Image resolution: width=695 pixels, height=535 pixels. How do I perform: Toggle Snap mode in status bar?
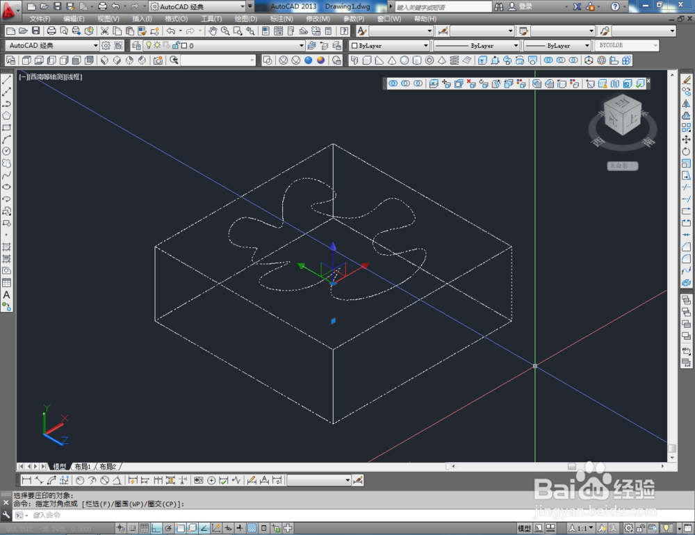[133, 528]
